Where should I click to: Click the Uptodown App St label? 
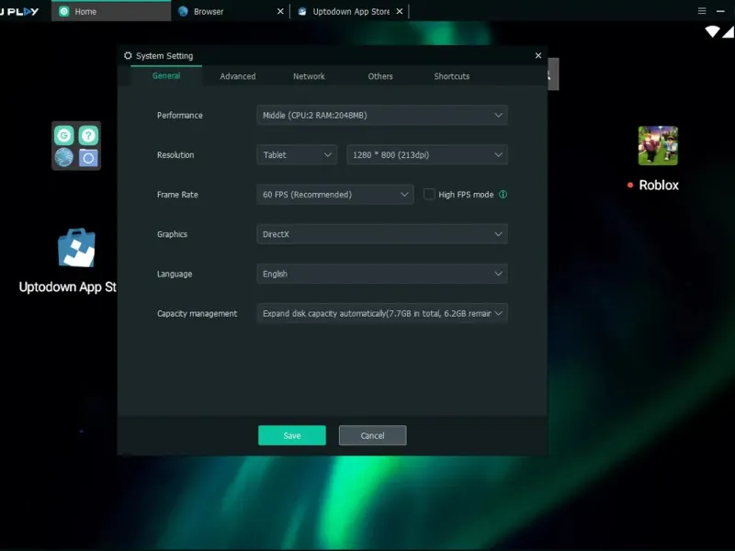pyautogui.click(x=67, y=287)
